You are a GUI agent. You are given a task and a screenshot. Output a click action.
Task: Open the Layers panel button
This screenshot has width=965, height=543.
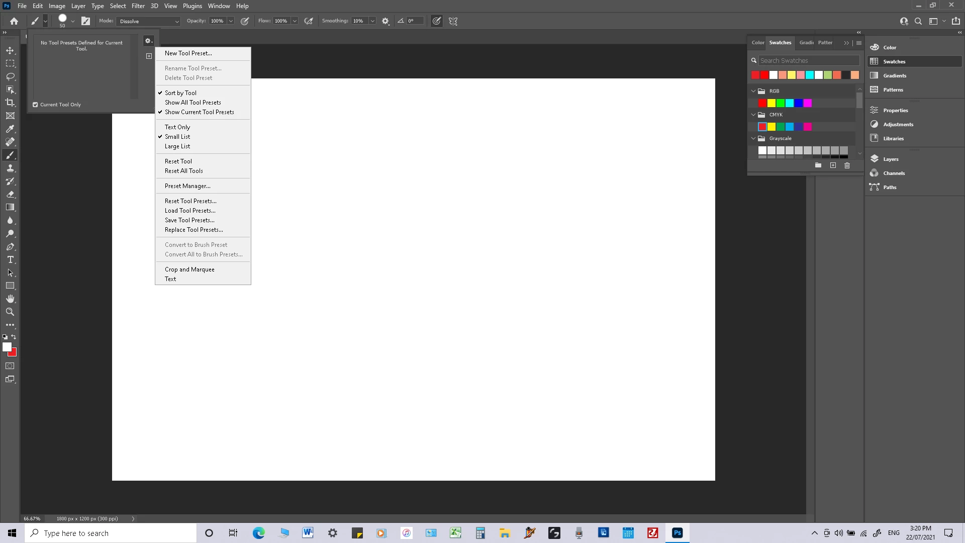tap(890, 159)
